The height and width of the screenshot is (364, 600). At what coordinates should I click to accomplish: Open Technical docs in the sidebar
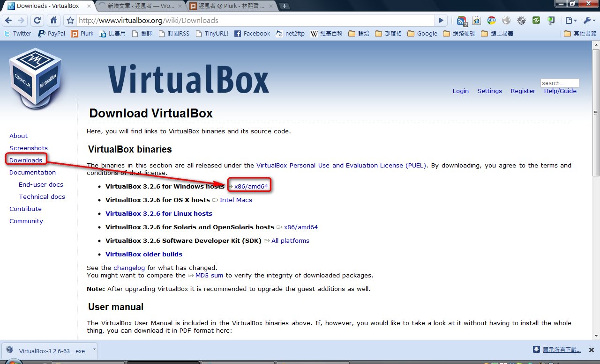42,197
